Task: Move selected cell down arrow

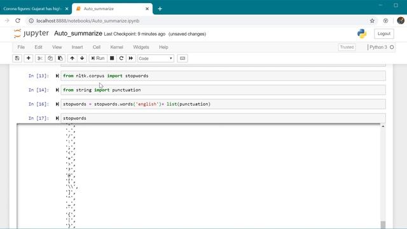Action: 82,58
